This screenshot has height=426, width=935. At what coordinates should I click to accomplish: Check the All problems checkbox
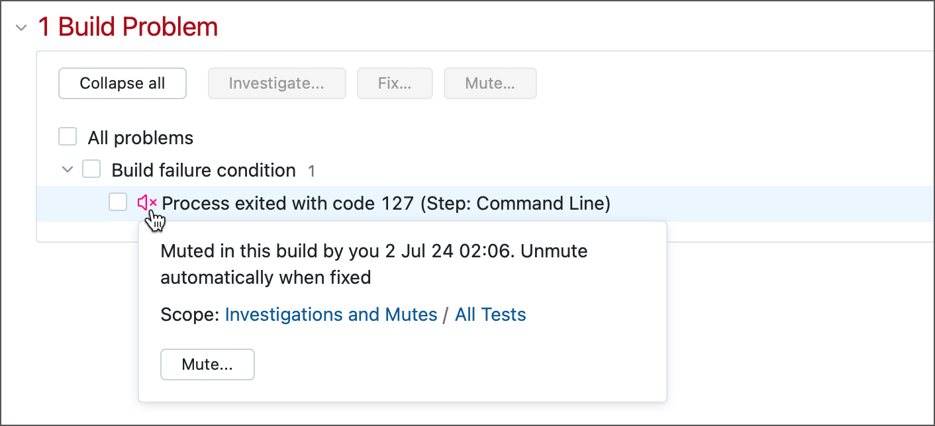[68, 137]
